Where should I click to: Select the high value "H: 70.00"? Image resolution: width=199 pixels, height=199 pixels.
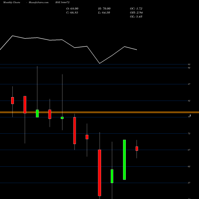coord(104,9)
